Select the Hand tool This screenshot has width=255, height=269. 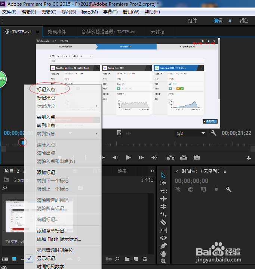click(x=163, y=254)
